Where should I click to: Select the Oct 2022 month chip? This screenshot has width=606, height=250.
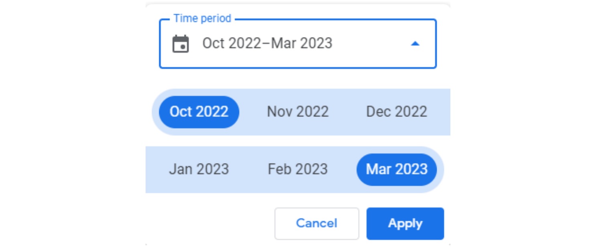[199, 112]
